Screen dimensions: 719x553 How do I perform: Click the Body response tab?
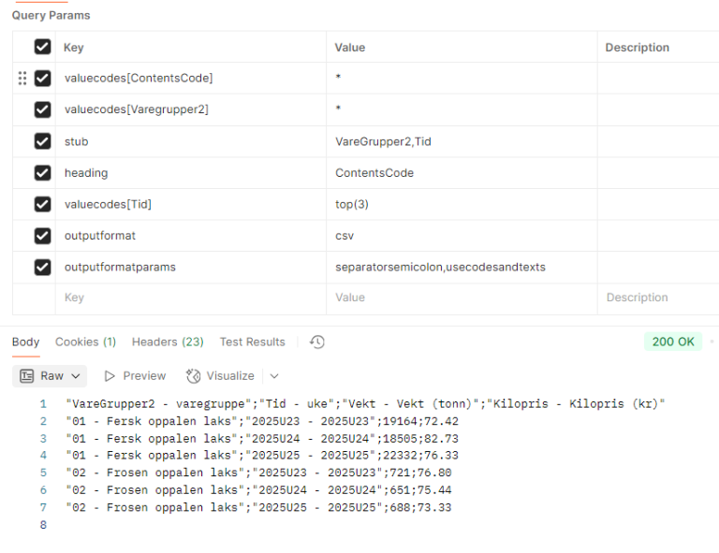[25, 342]
